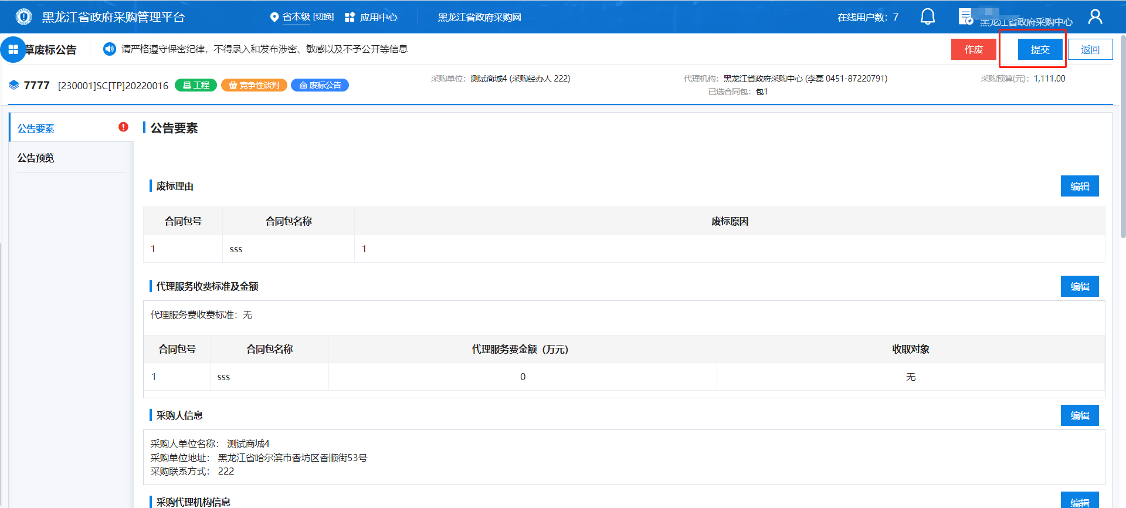Open 应用中心 menu

click(378, 18)
